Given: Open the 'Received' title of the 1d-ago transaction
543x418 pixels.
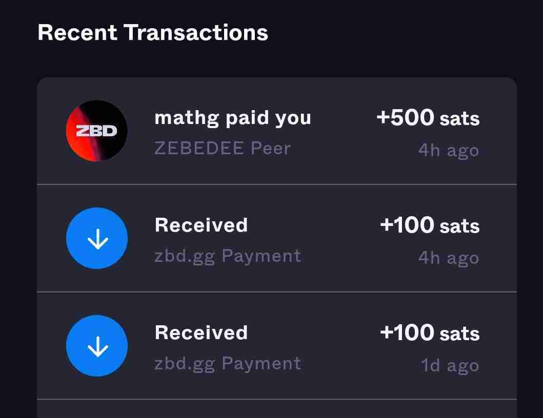Looking at the screenshot, I should point(201,333).
